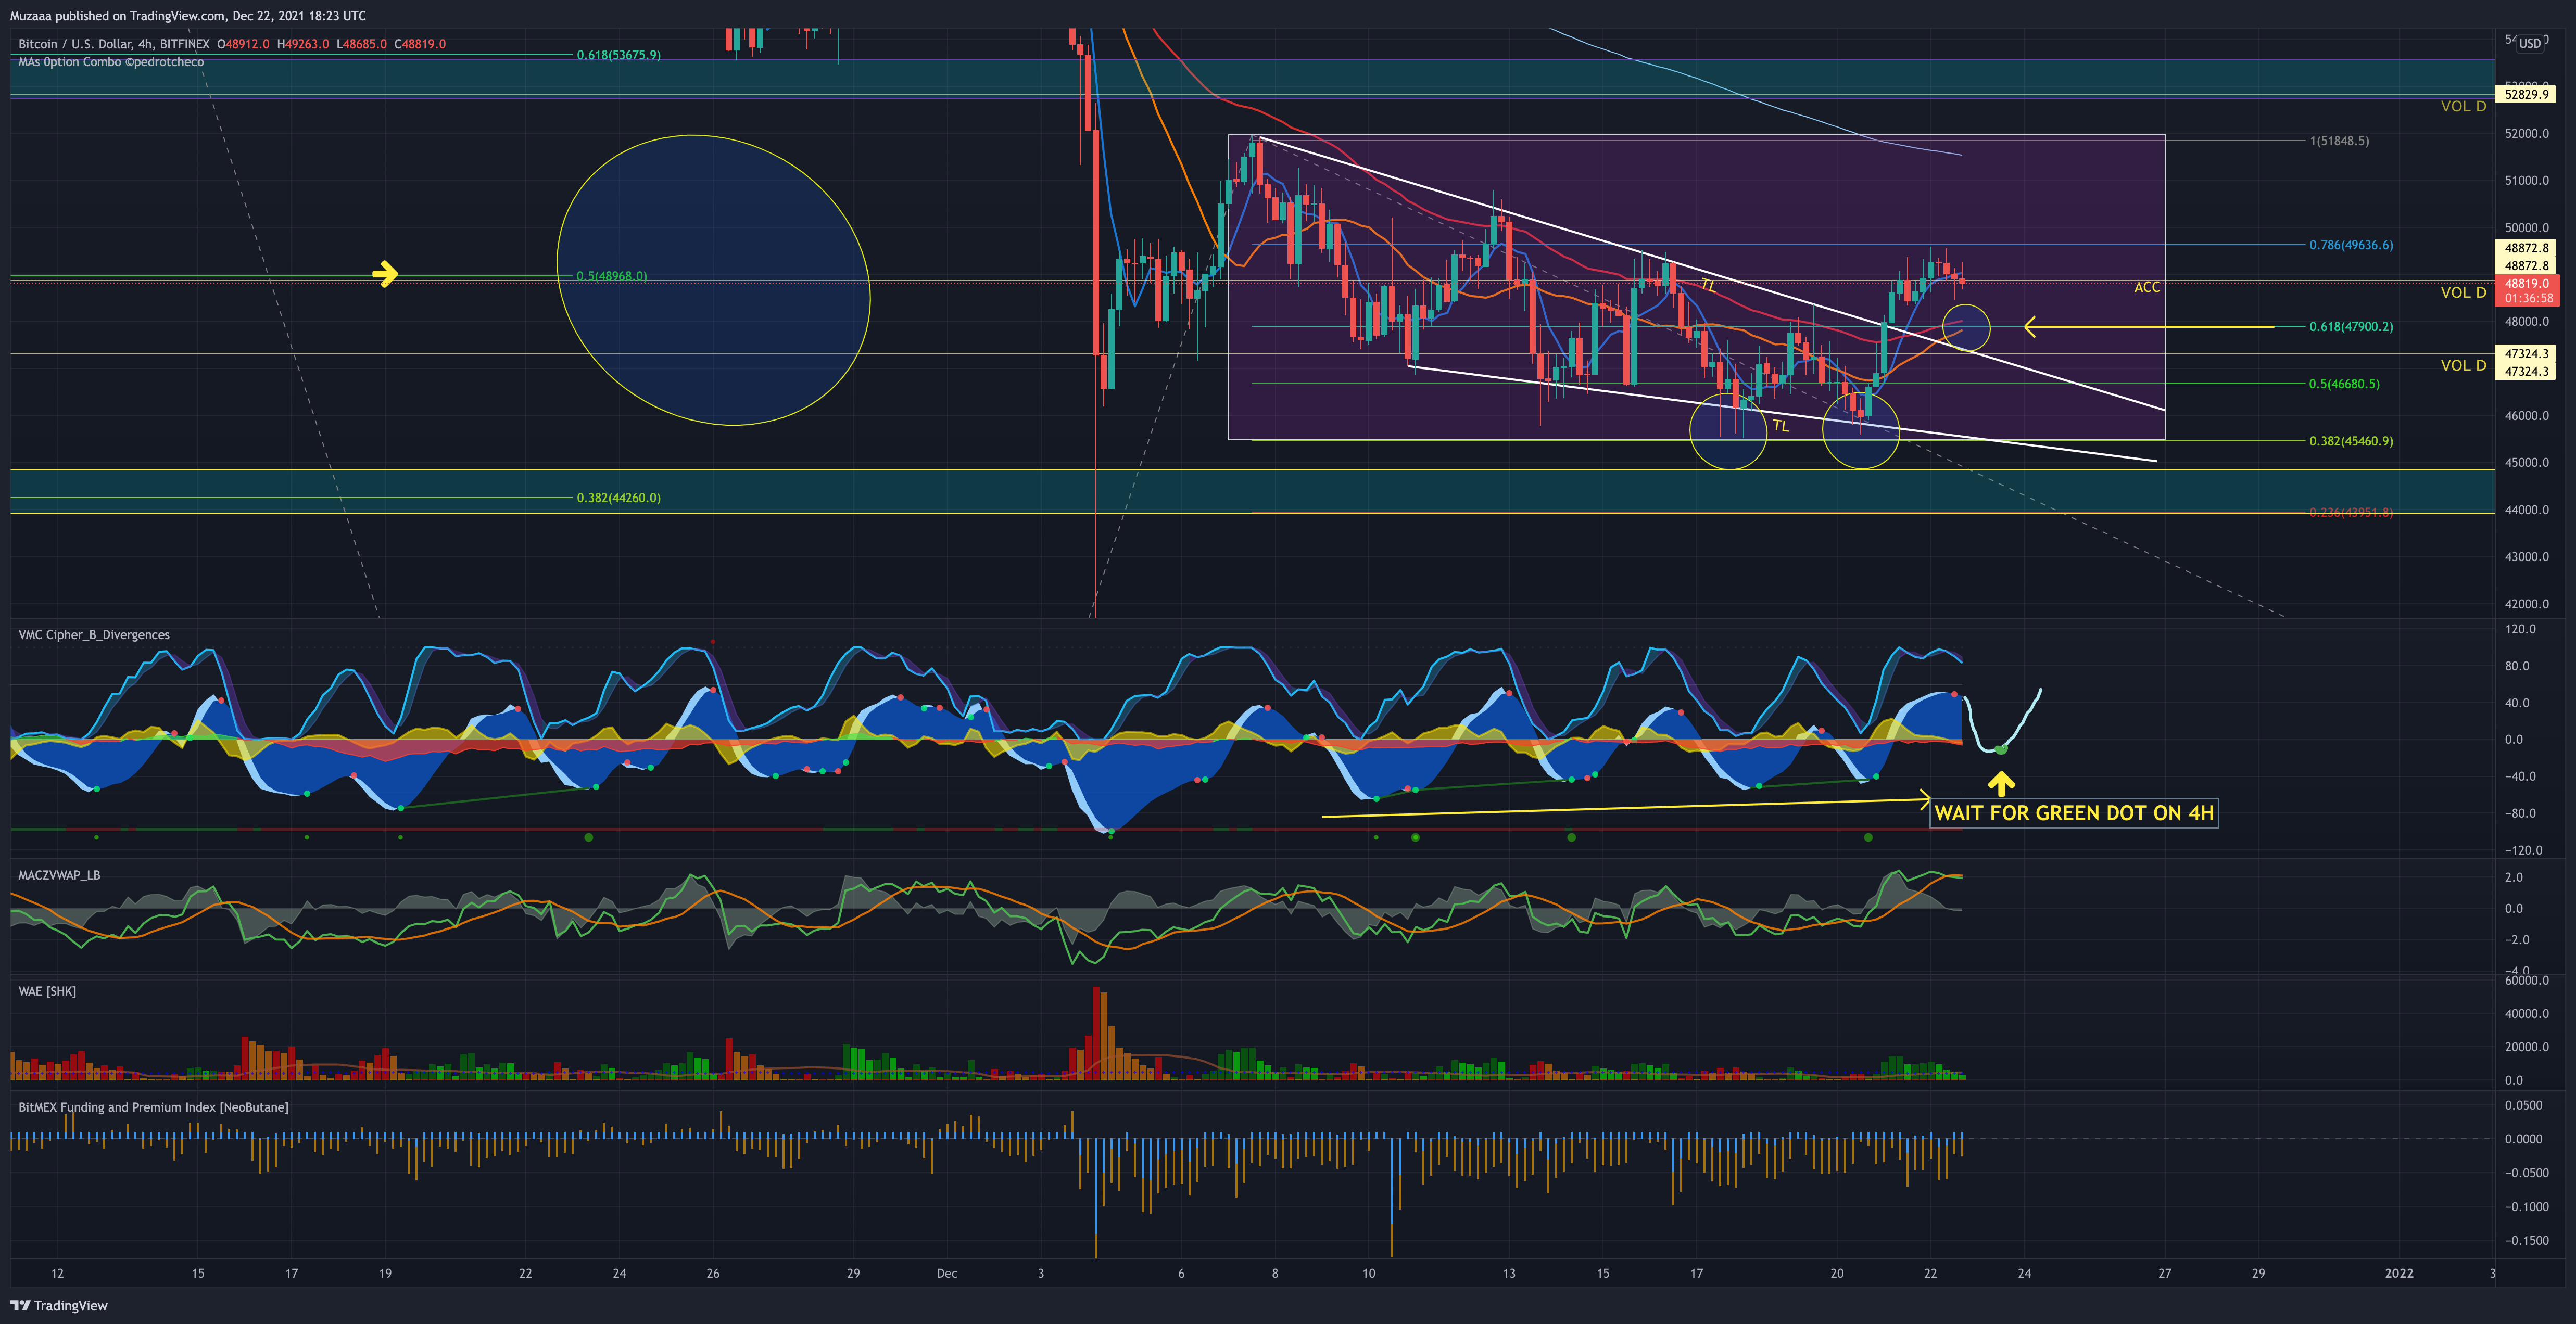
Task: Click the 50000.0 price scale label
Action: tap(2527, 228)
